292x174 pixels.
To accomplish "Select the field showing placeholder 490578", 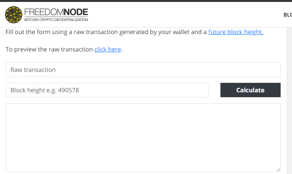I will [x=107, y=90].
